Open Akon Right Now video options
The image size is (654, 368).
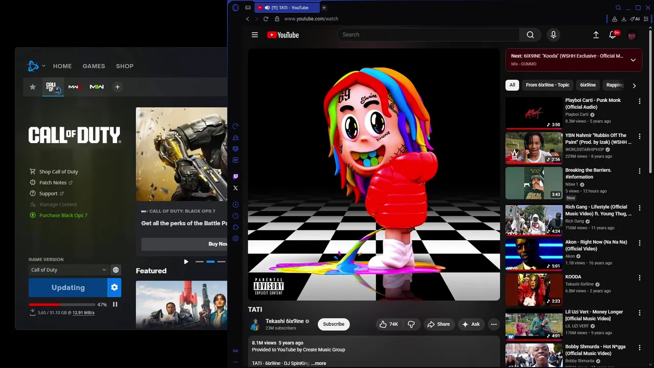(639, 243)
